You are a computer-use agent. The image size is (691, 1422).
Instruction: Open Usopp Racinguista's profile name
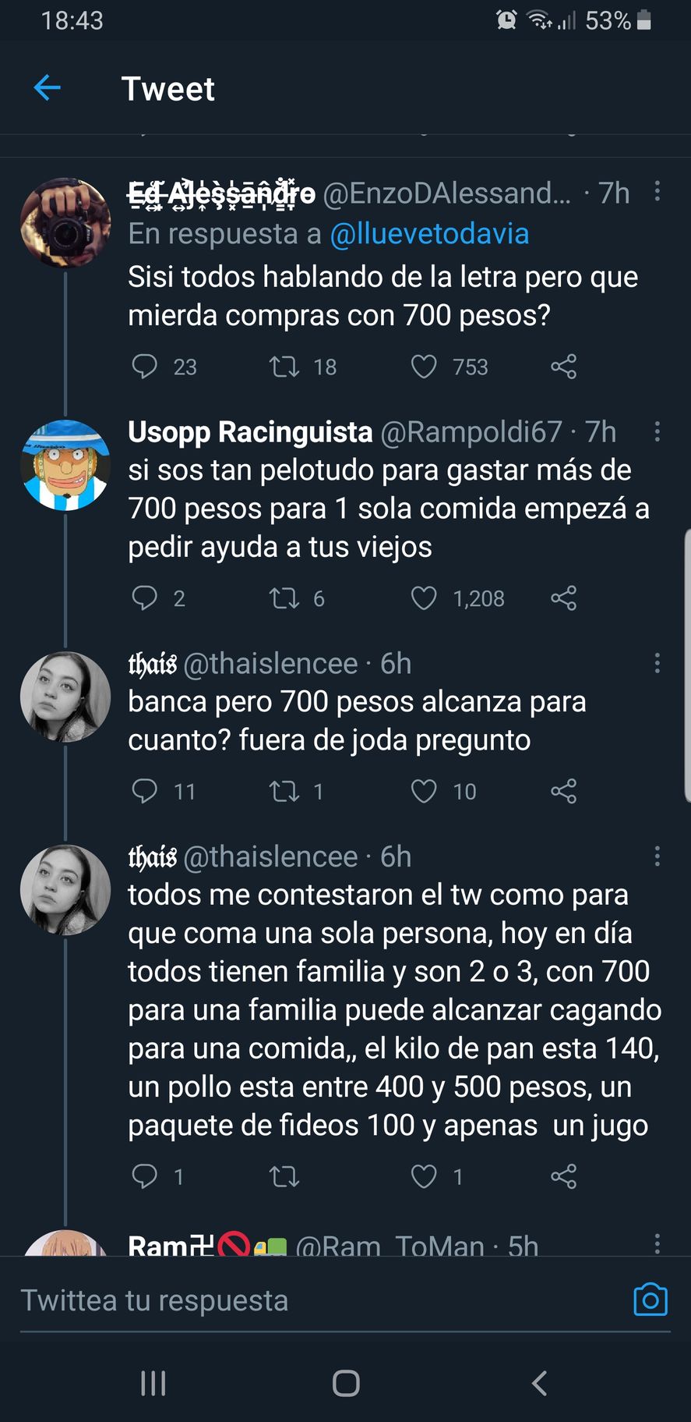tap(250, 431)
